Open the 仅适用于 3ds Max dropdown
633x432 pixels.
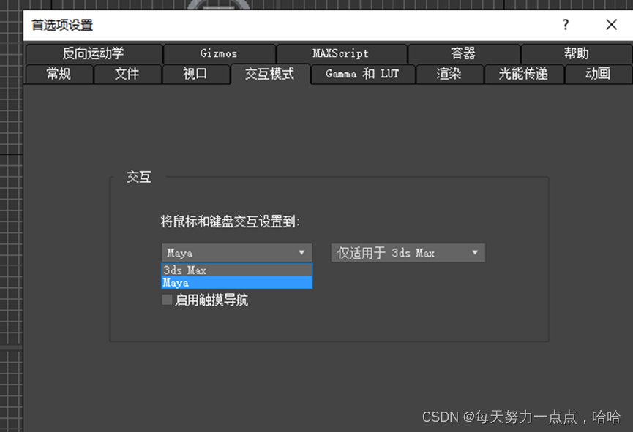(408, 253)
